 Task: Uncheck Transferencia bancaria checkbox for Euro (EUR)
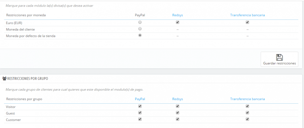point(247,22)
